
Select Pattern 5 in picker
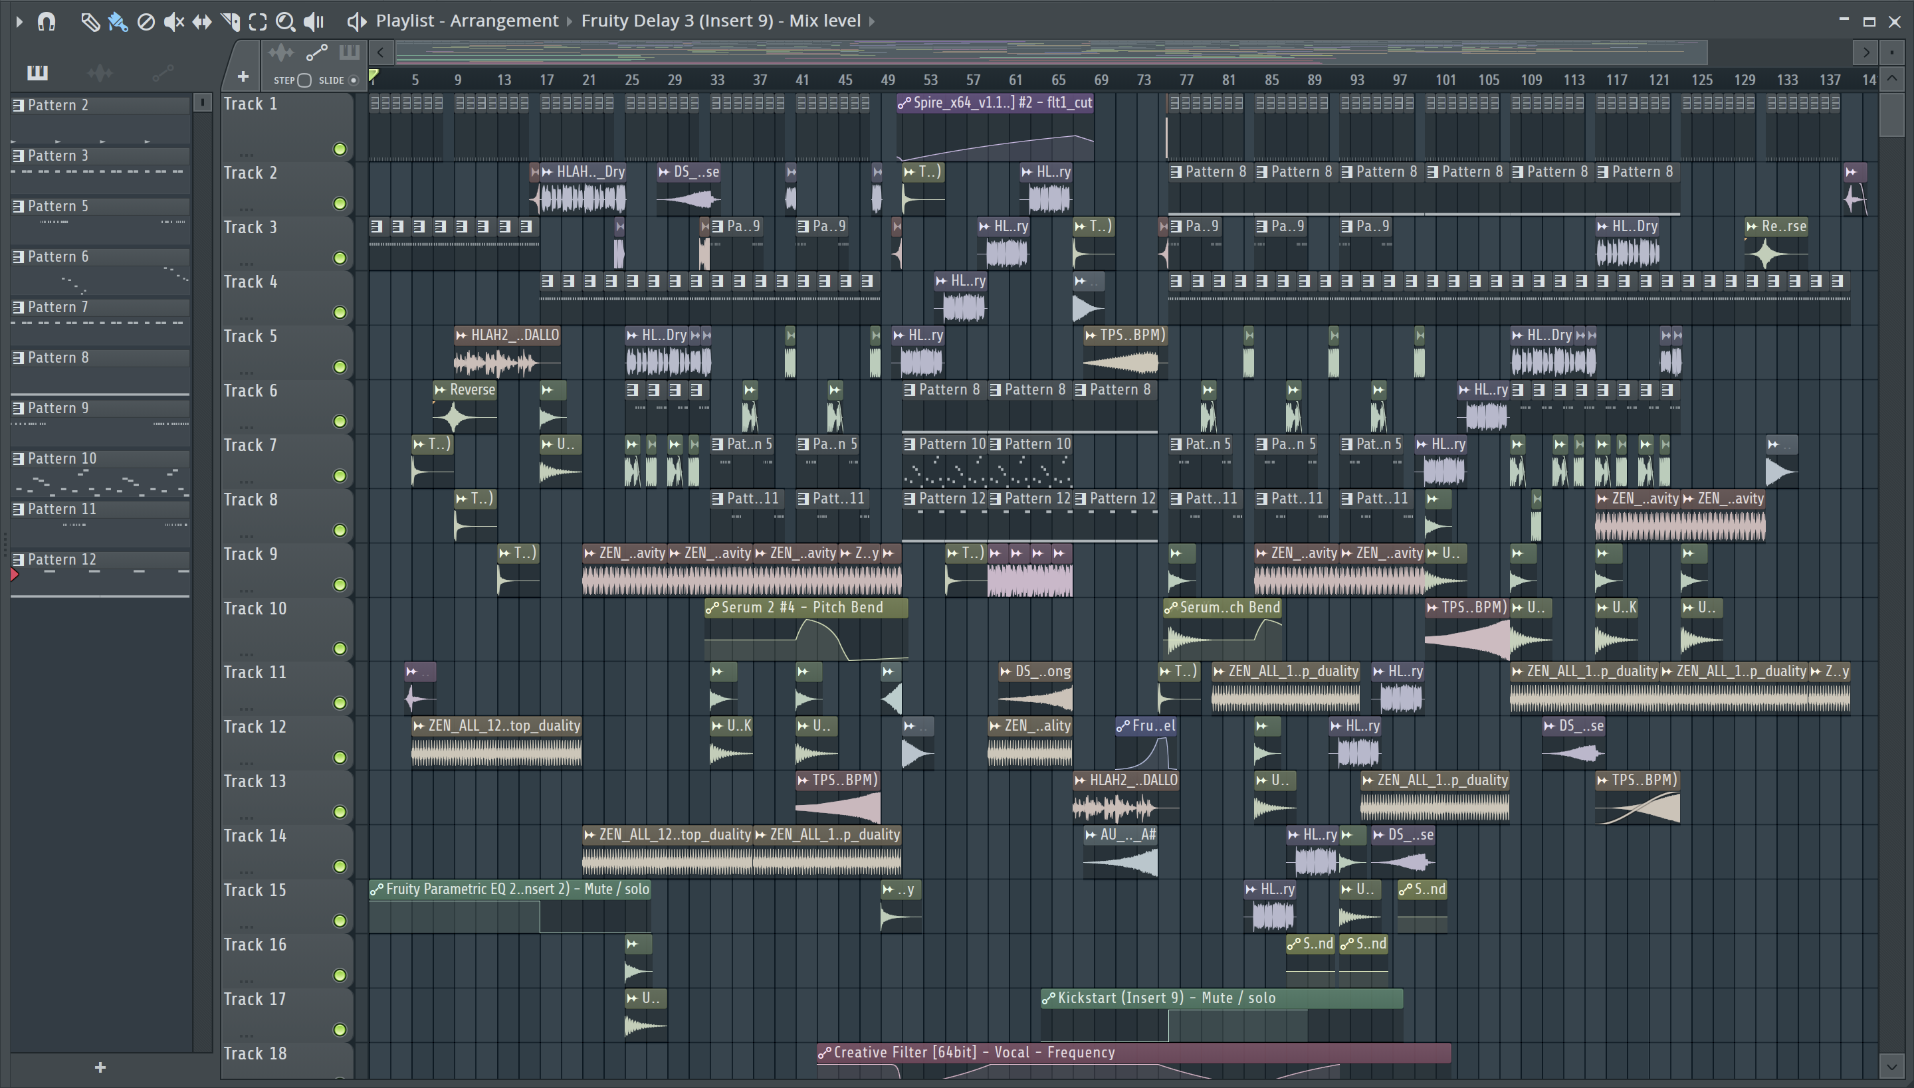[x=100, y=206]
